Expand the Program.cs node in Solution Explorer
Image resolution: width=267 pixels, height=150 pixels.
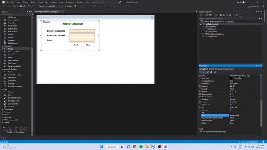point(203,37)
